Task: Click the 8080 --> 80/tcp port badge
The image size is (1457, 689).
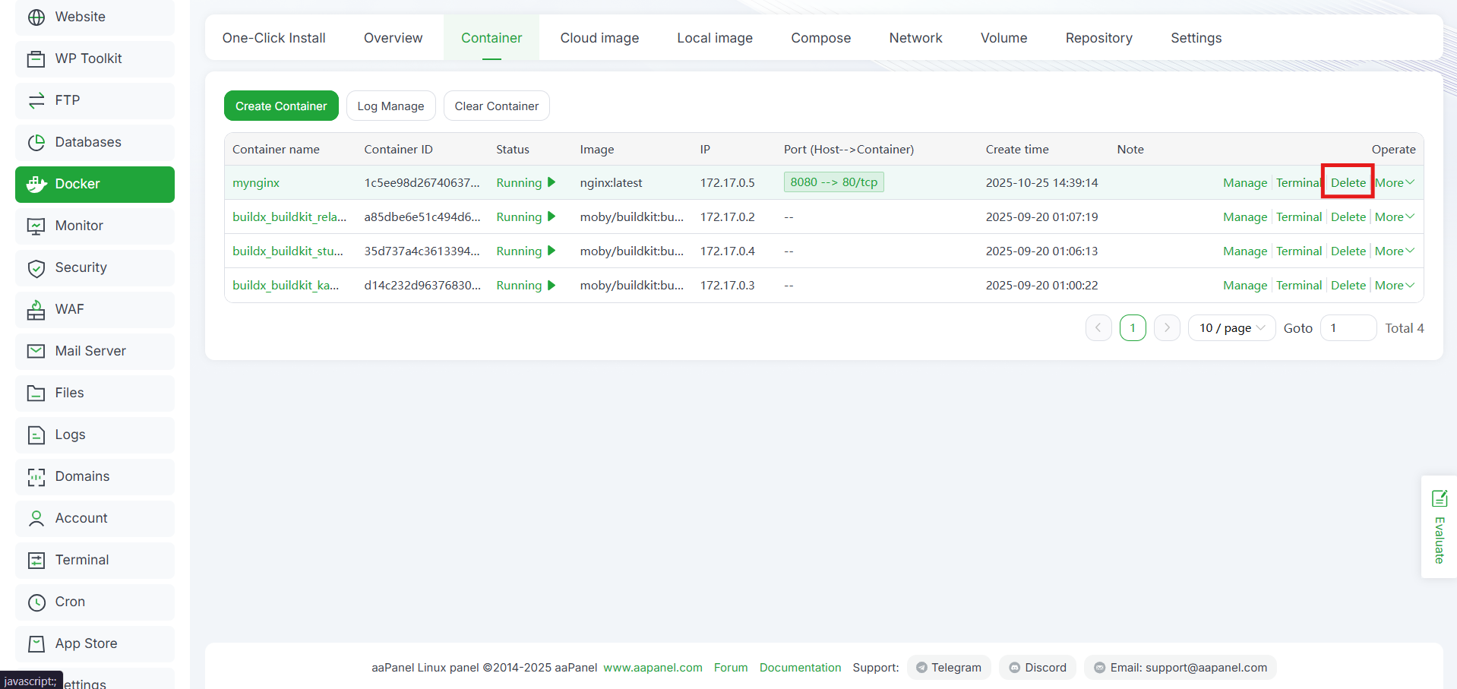Action: 833,182
